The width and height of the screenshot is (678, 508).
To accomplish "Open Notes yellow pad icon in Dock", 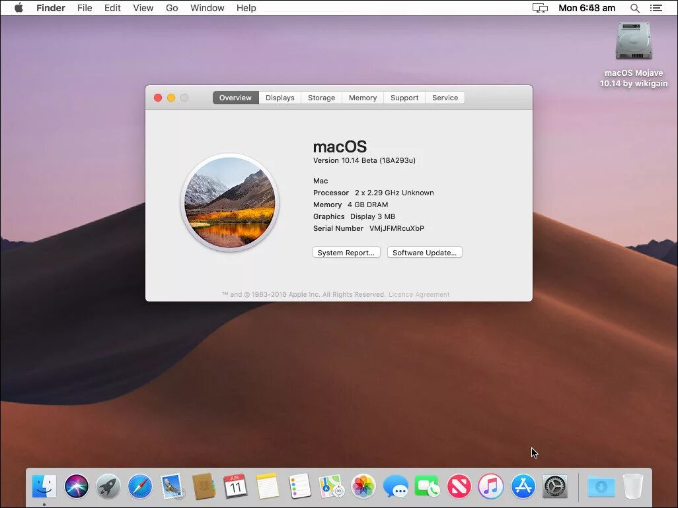I will click(x=267, y=486).
